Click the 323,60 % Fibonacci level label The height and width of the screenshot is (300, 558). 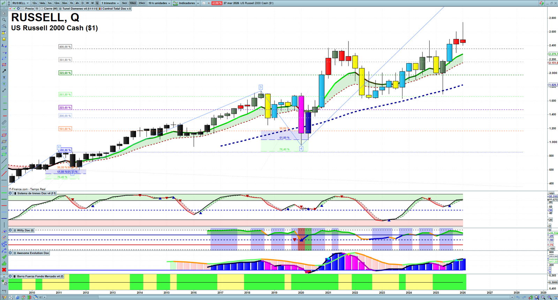tap(65, 73)
